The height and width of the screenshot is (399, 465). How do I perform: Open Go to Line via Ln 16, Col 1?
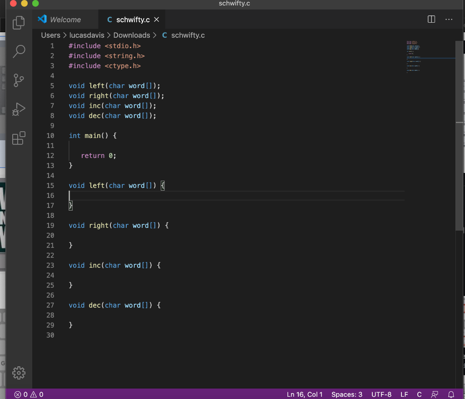point(305,394)
